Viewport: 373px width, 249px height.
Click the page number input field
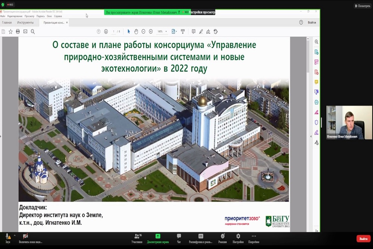[114, 32]
